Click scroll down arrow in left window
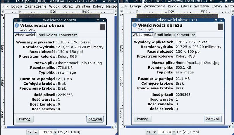Viewport: 234px width, 135px height. tap(116, 124)
